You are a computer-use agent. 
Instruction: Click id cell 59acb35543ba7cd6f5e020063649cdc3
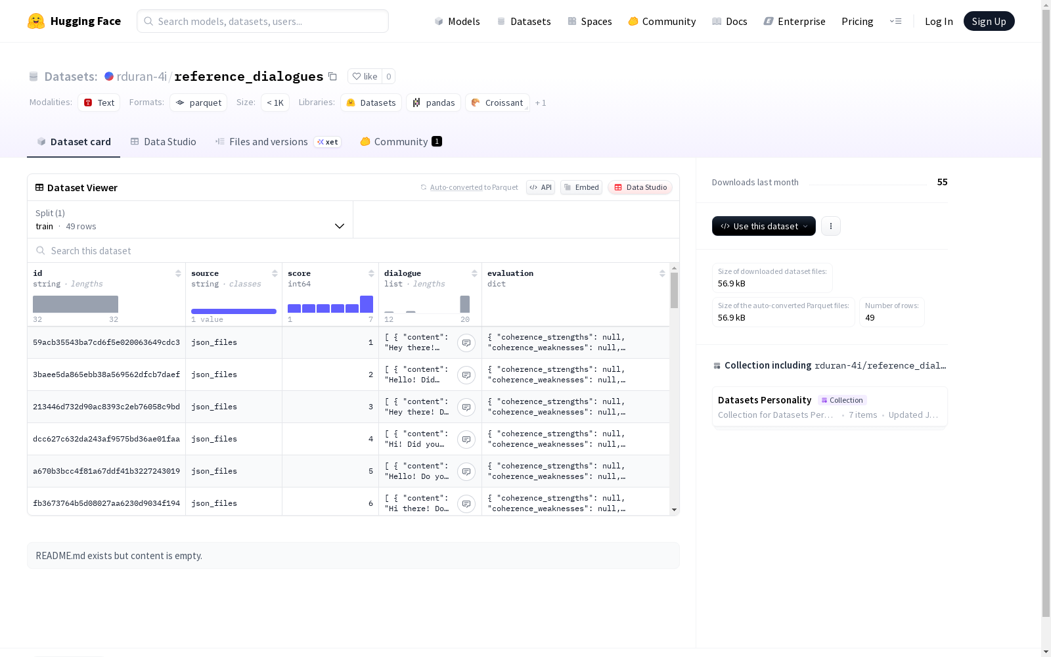pyautogui.click(x=106, y=342)
